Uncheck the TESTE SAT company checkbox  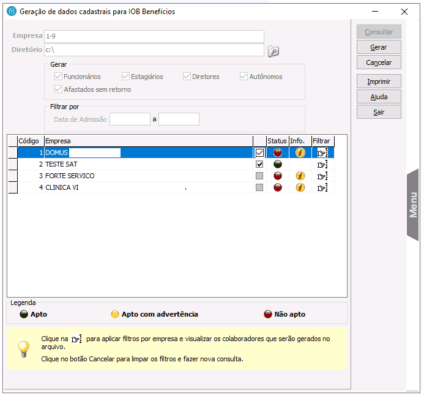pyautogui.click(x=259, y=164)
